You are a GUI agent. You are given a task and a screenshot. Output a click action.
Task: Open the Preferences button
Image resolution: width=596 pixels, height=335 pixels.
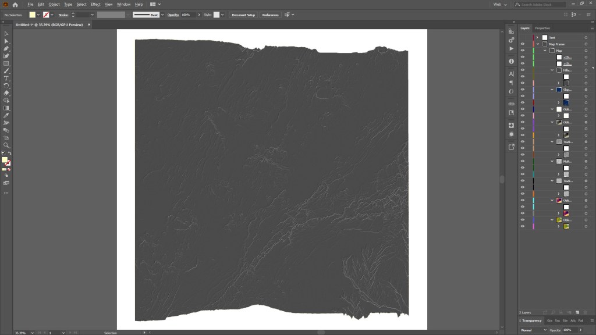[270, 15]
